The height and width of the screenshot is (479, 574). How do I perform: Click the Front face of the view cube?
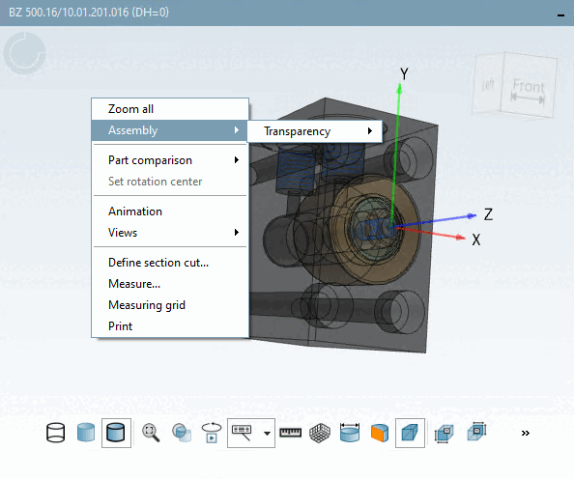coord(529,86)
